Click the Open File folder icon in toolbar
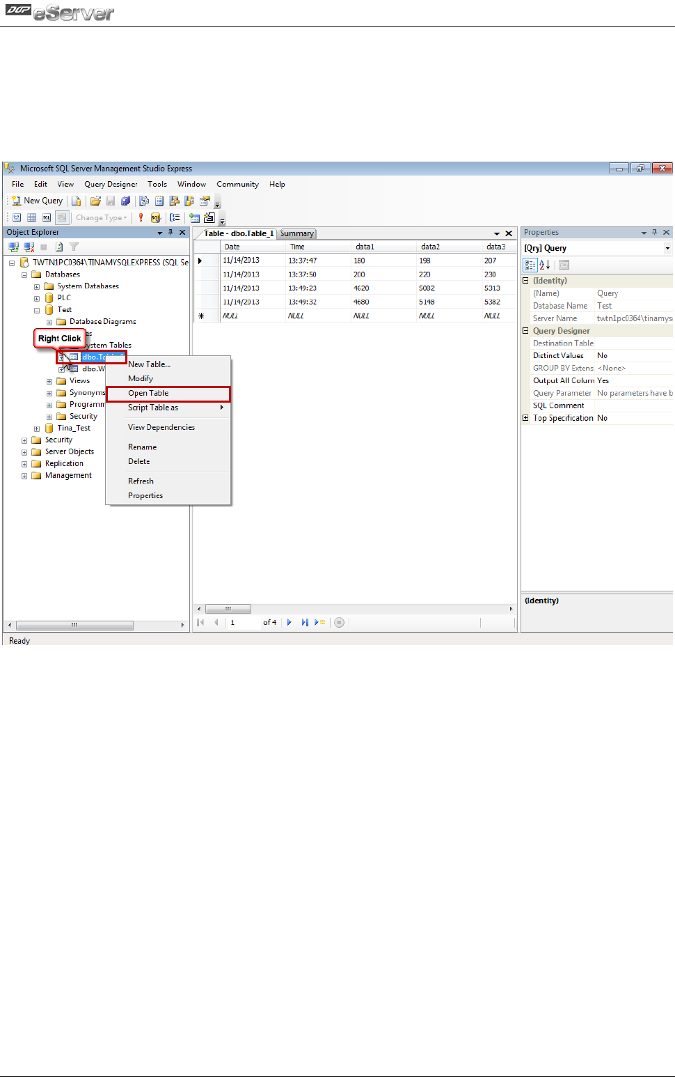Viewport: 675px width, 1077px height. [95, 201]
